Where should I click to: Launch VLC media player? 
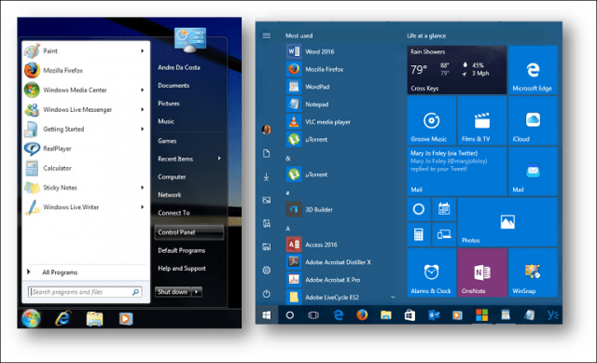point(318,122)
